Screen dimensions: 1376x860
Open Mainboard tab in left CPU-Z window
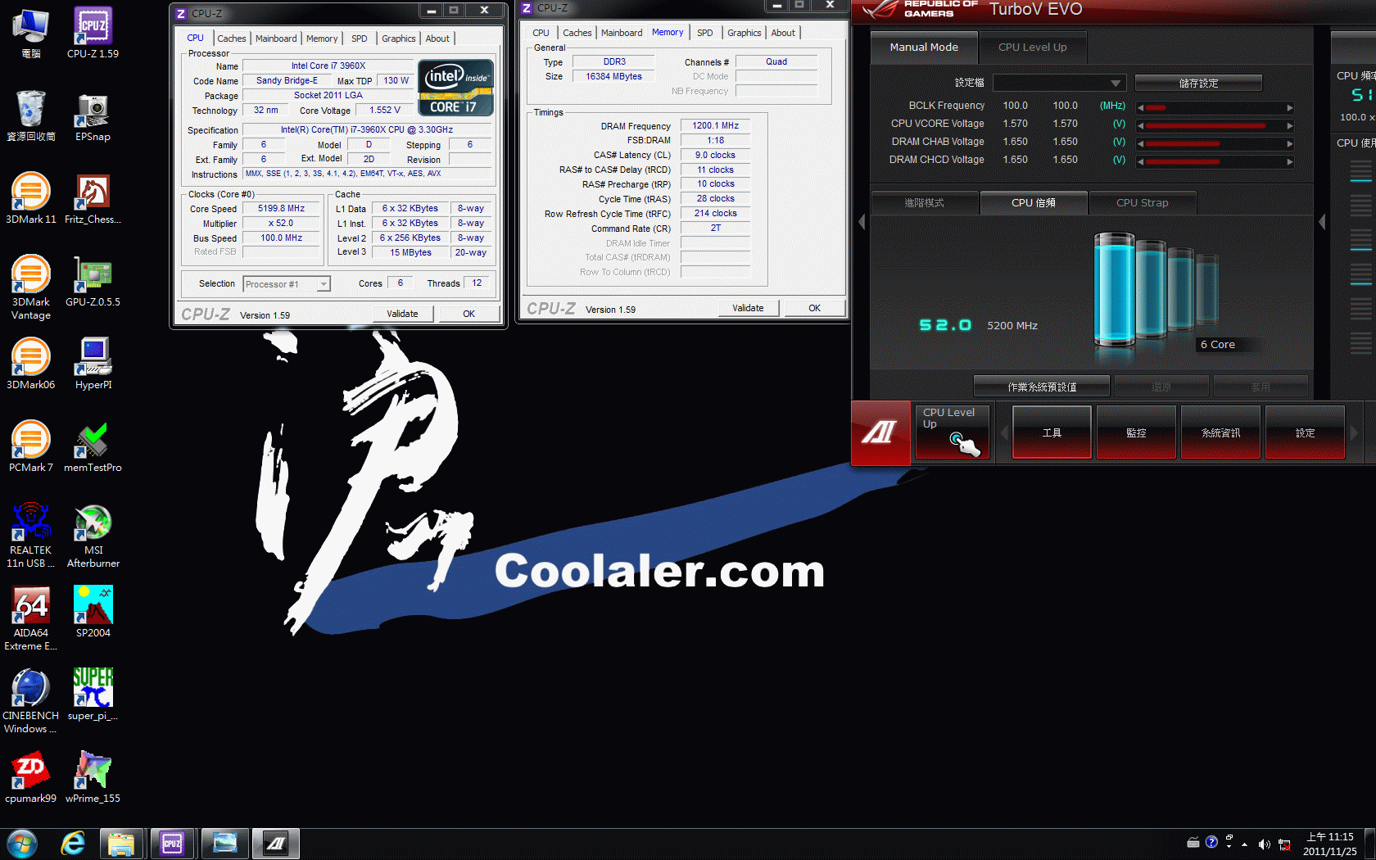tap(276, 38)
